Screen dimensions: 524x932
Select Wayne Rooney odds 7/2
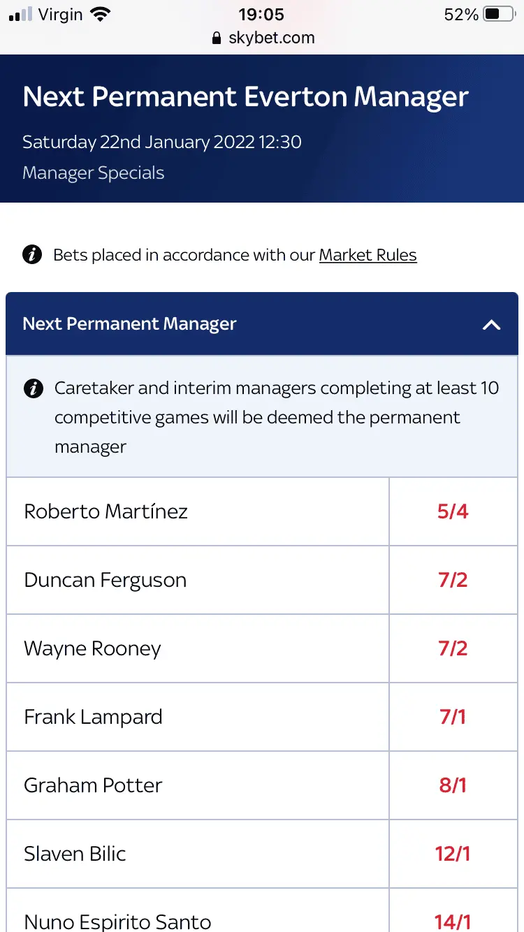click(x=453, y=648)
